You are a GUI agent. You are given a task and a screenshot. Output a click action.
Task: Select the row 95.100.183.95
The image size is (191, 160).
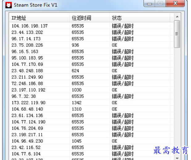[x=91, y=58]
